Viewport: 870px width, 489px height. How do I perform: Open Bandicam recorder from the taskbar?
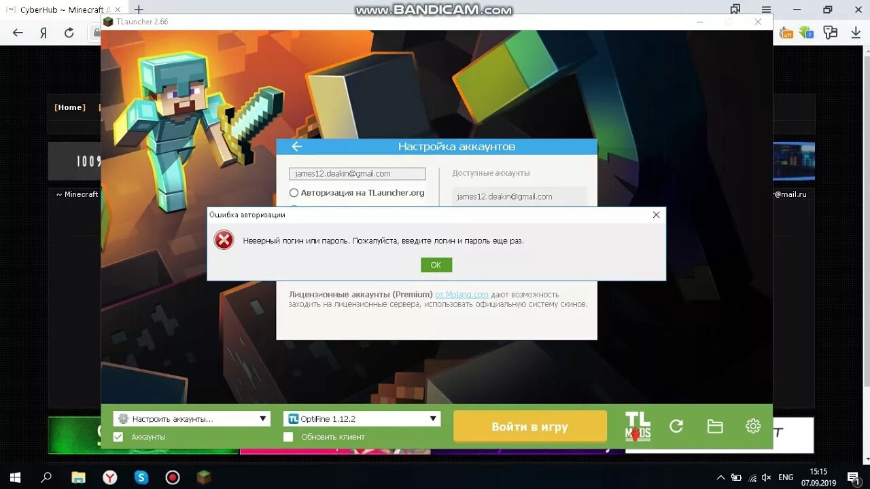(x=172, y=477)
